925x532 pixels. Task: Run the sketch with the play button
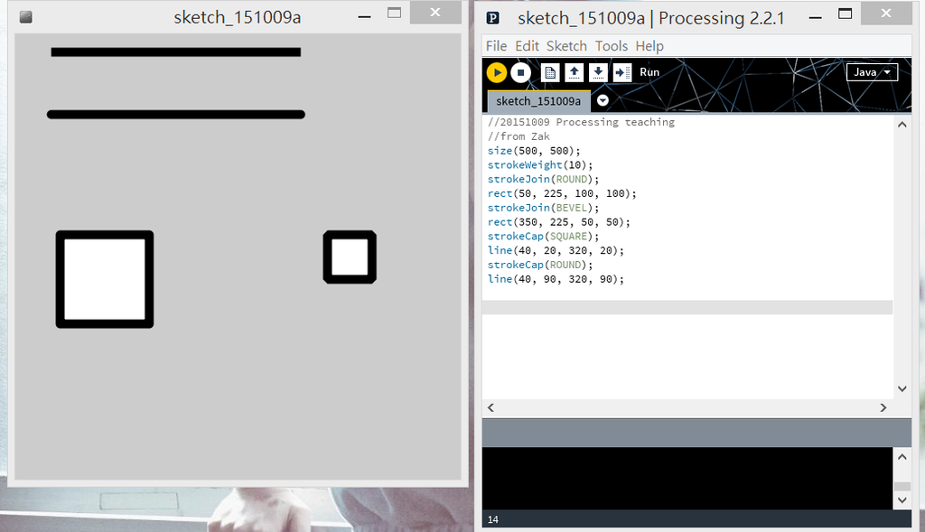point(497,72)
